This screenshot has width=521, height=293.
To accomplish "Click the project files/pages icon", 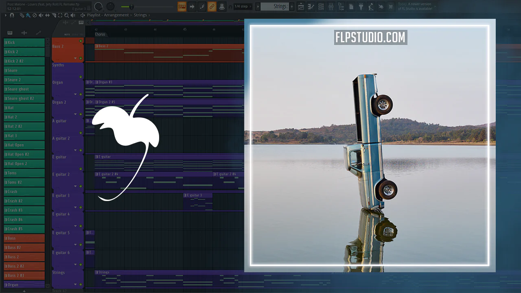I will click(x=351, y=7).
